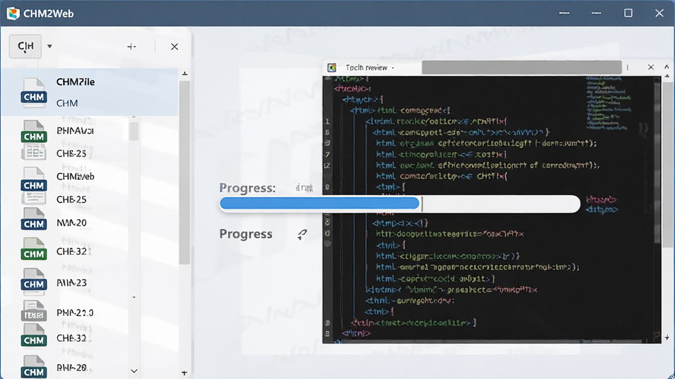Click the green CHM icon beside PHMAva
The height and width of the screenshot is (379, 675).
tap(34, 132)
